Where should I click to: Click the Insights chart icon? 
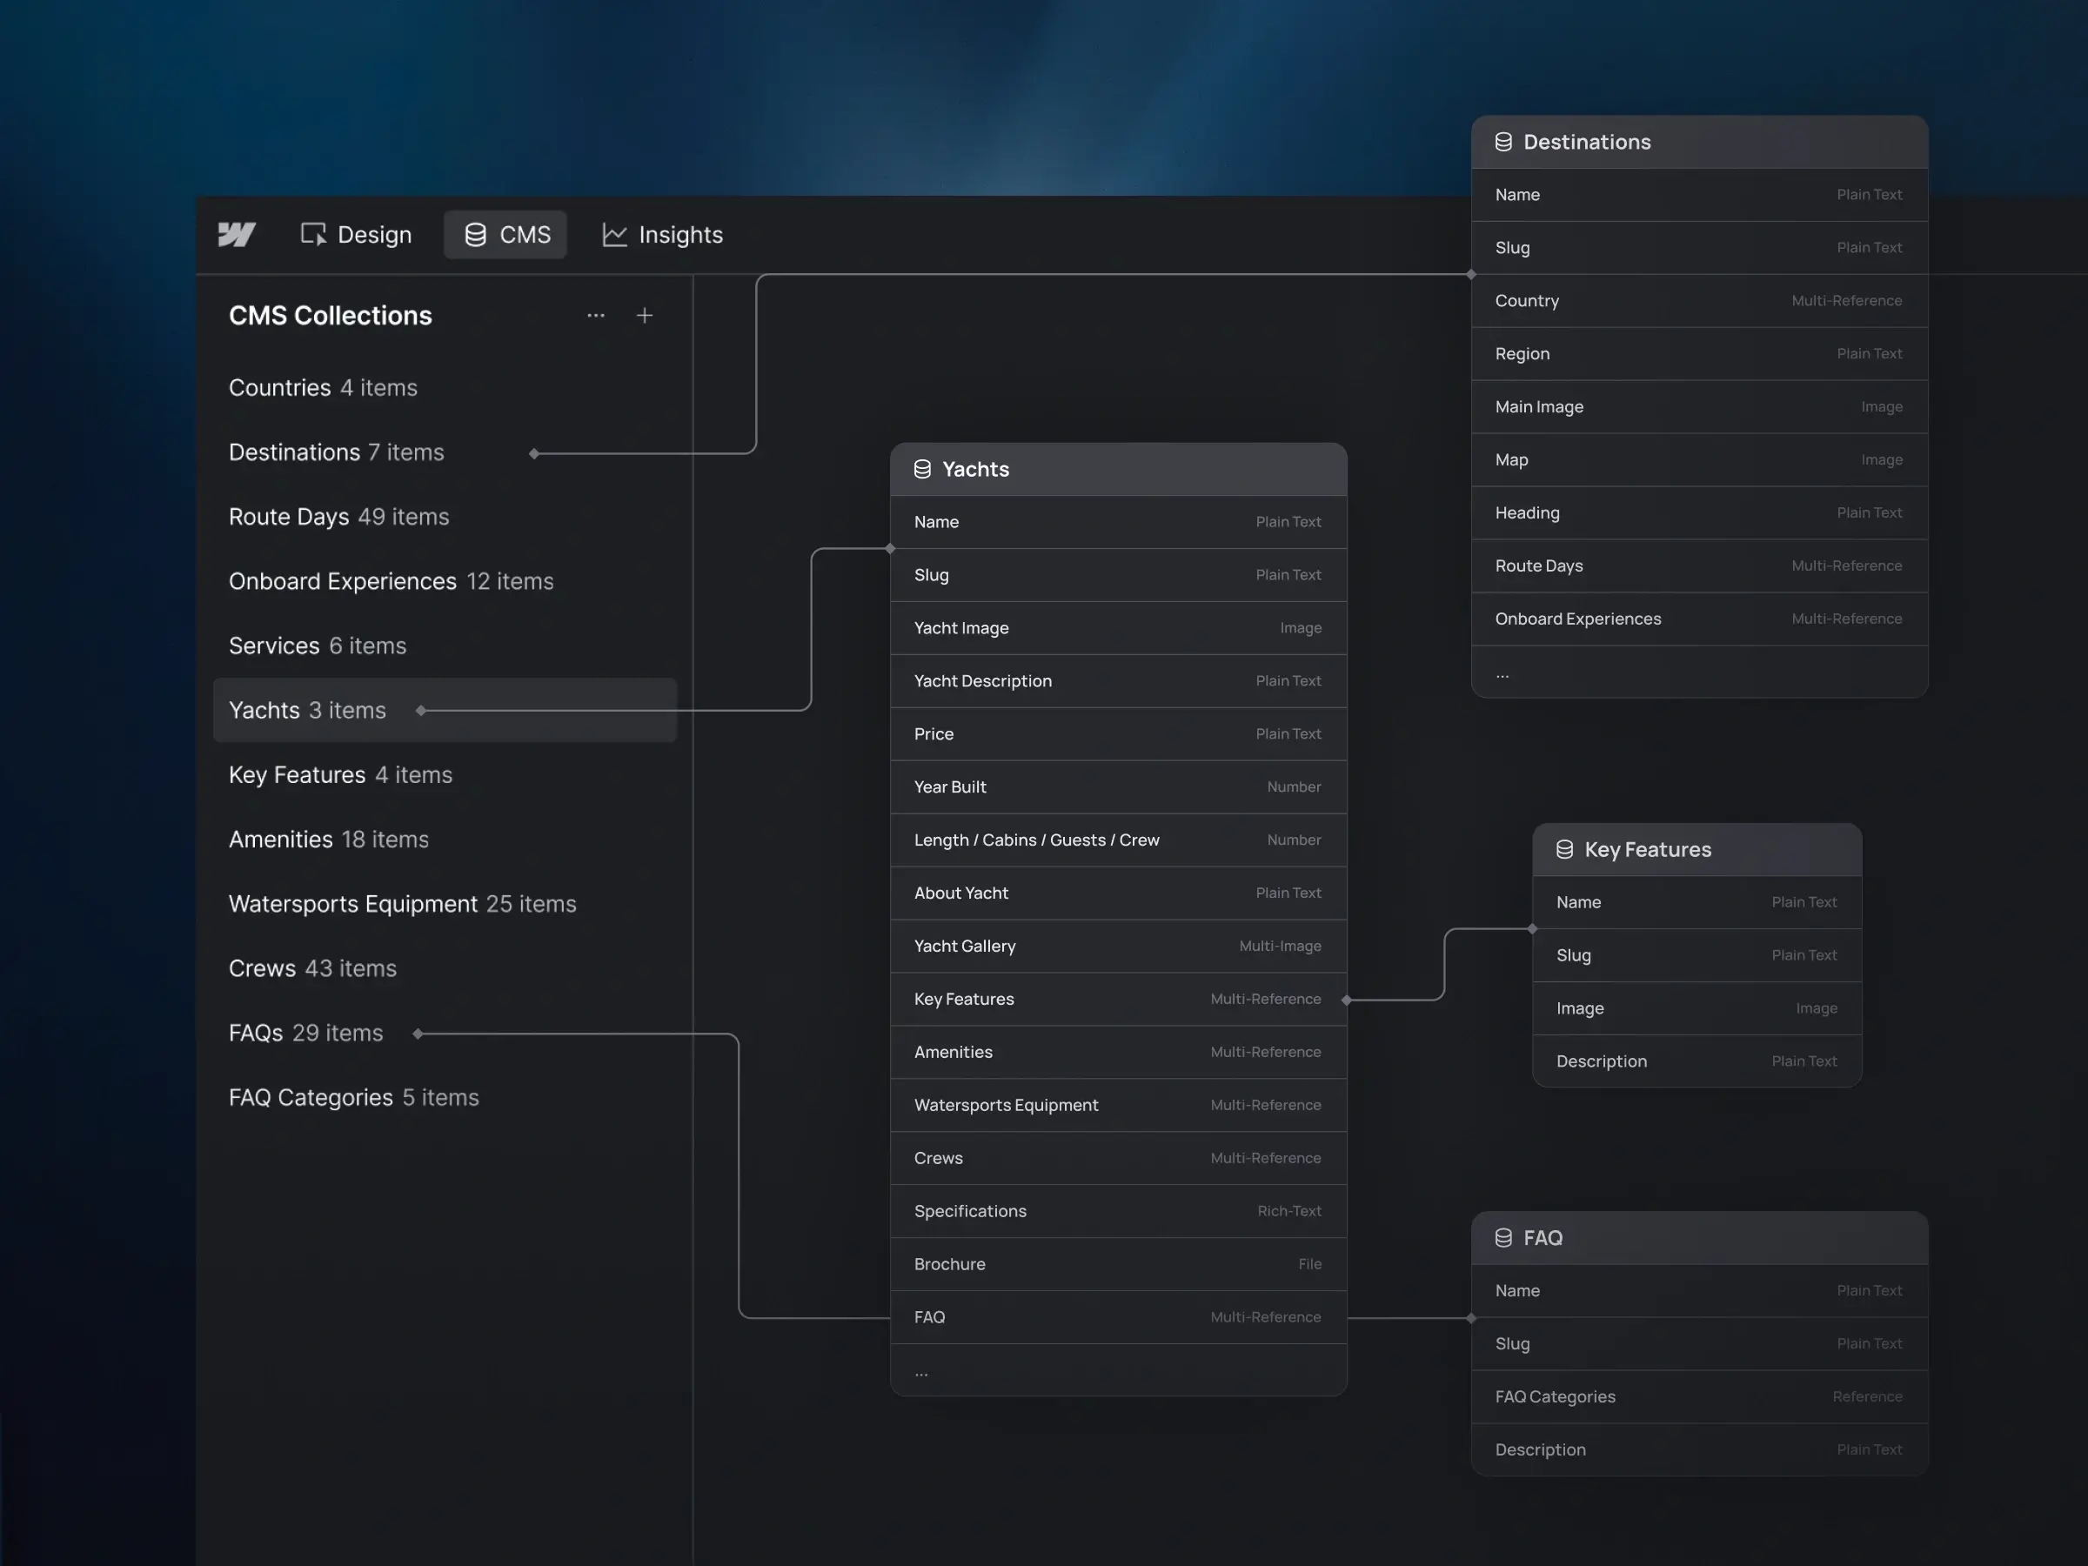pyautogui.click(x=614, y=235)
